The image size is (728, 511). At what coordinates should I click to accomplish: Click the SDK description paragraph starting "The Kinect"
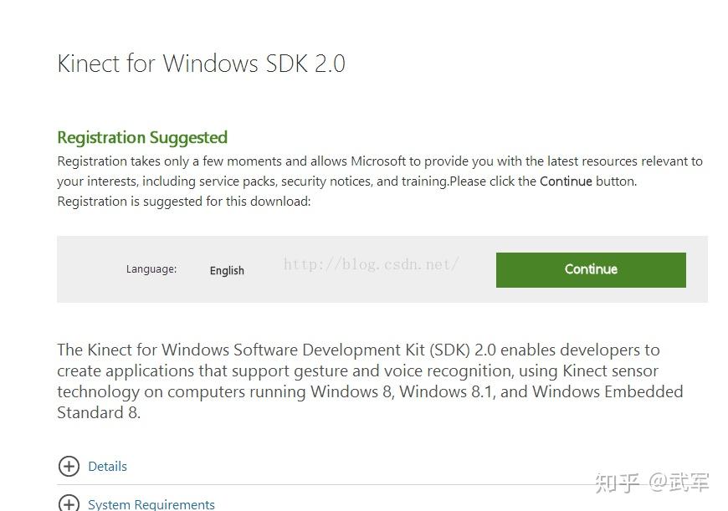pos(370,381)
